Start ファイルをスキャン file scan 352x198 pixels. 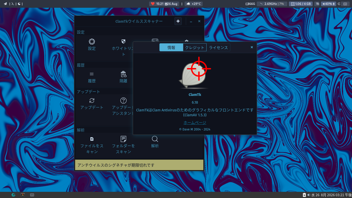coord(92,139)
